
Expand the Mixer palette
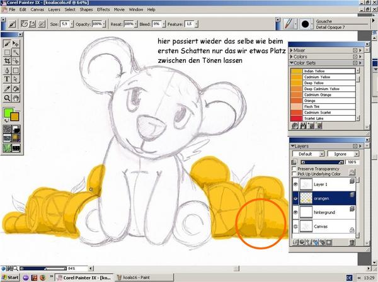click(292, 50)
